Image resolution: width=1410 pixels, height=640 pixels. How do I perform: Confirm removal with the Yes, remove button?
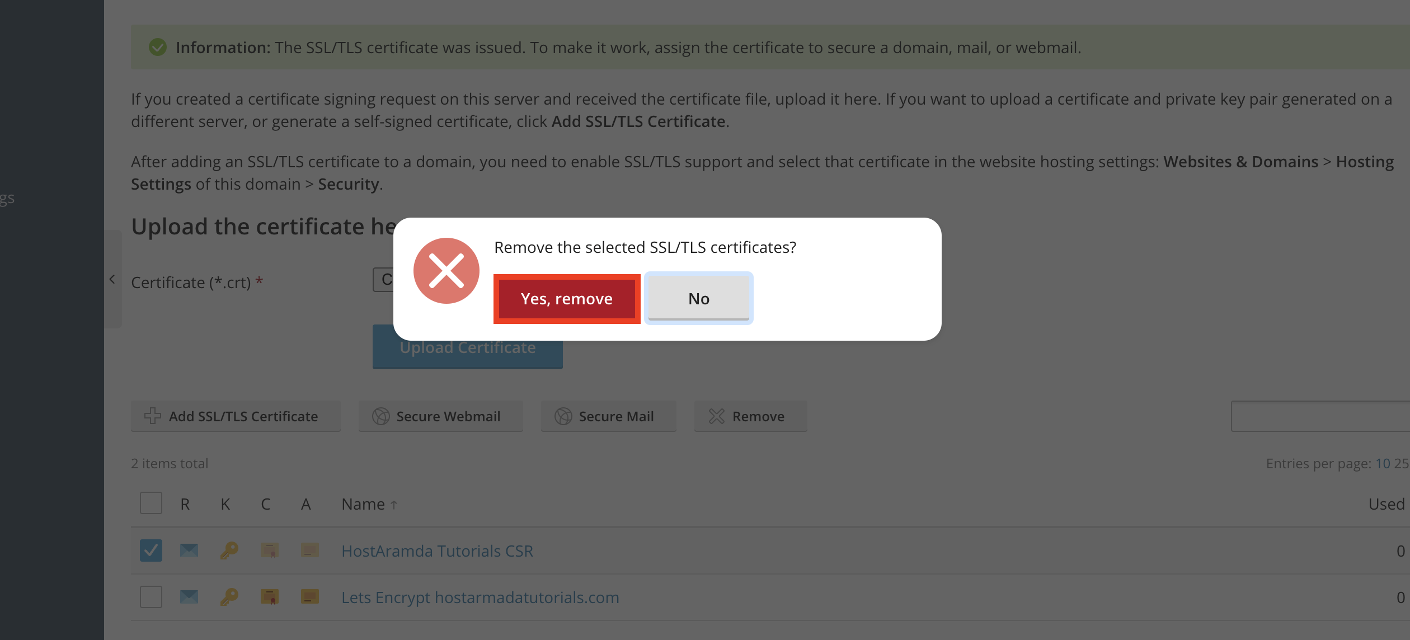[566, 299]
